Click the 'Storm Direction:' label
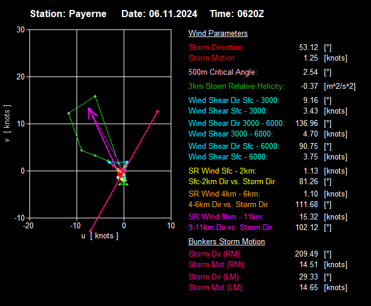The width and height of the screenshot is (371, 306). pos(216,47)
